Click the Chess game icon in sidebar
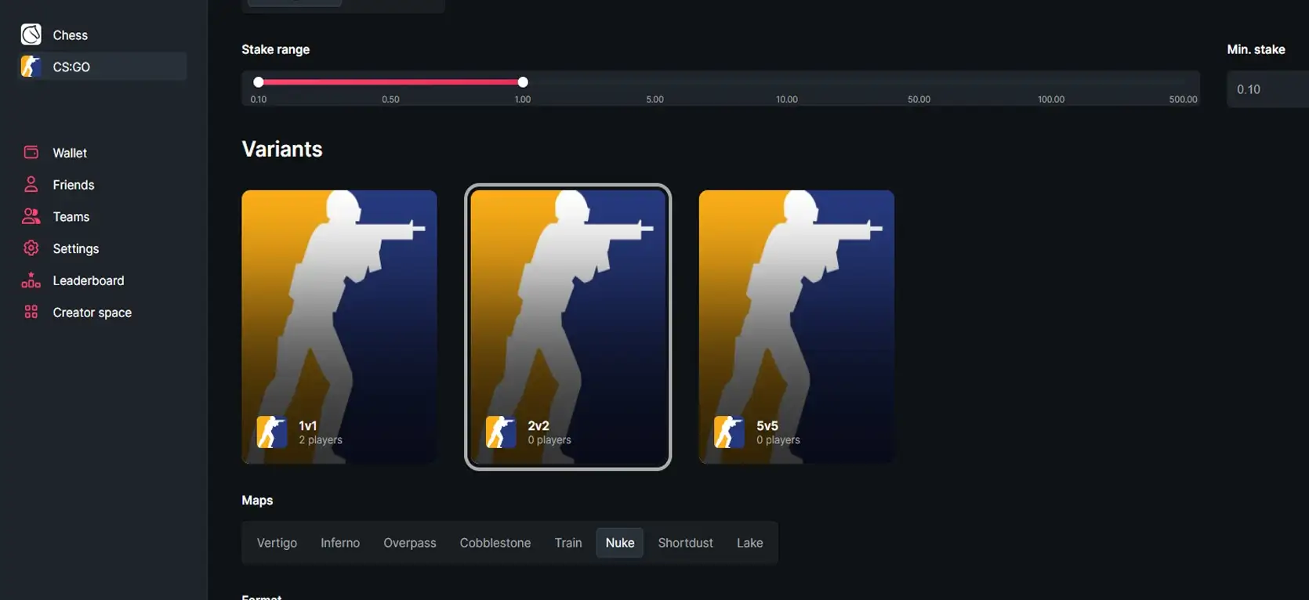1309x600 pixels. pos(31,34)
